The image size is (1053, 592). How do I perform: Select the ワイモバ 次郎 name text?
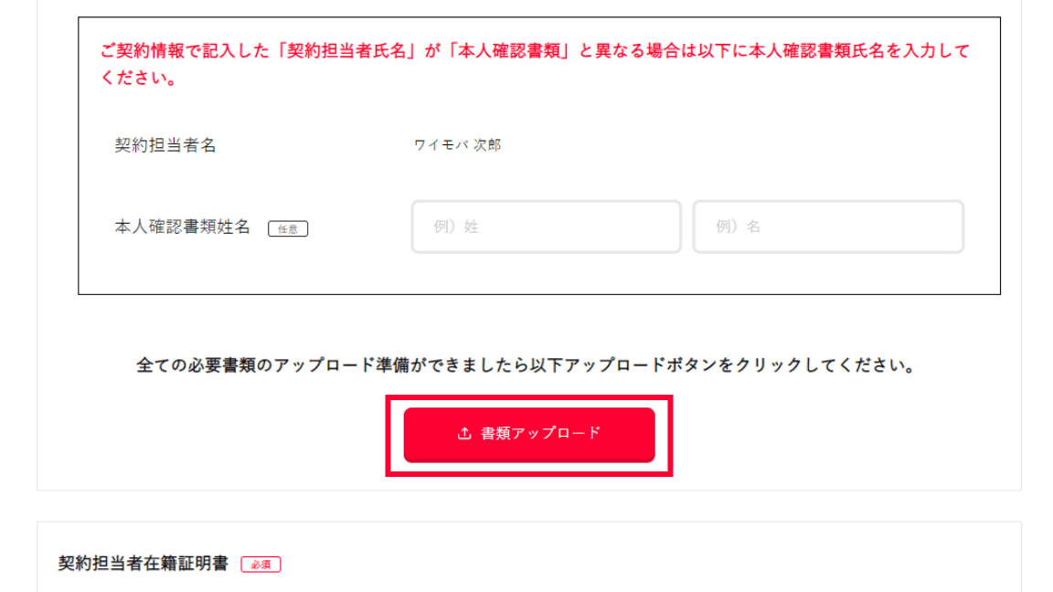coord(457,145)
